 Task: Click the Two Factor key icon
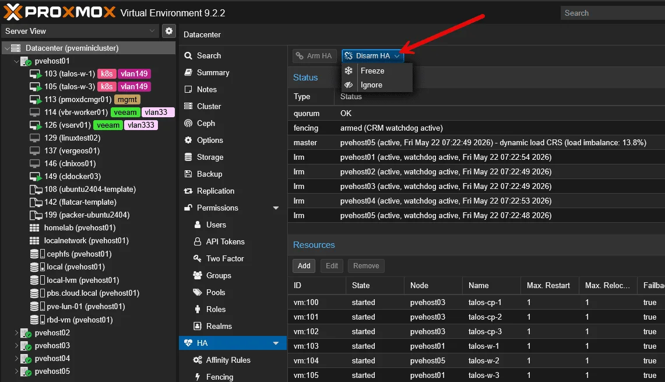click(198, 258)
